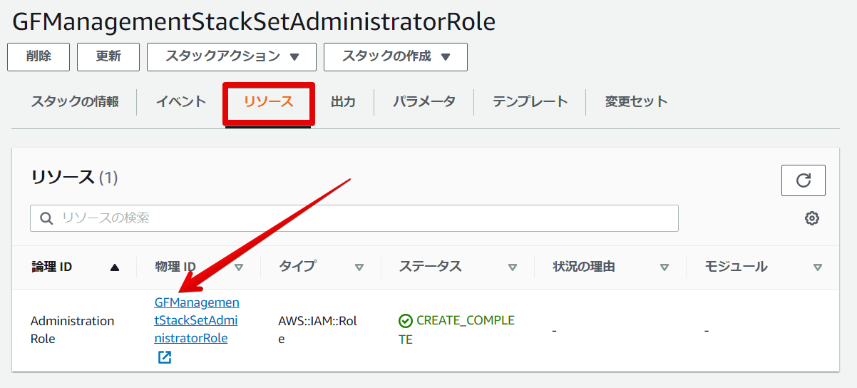Click the green check status icon
857x388 pixels.
click(x=406, y=321)
